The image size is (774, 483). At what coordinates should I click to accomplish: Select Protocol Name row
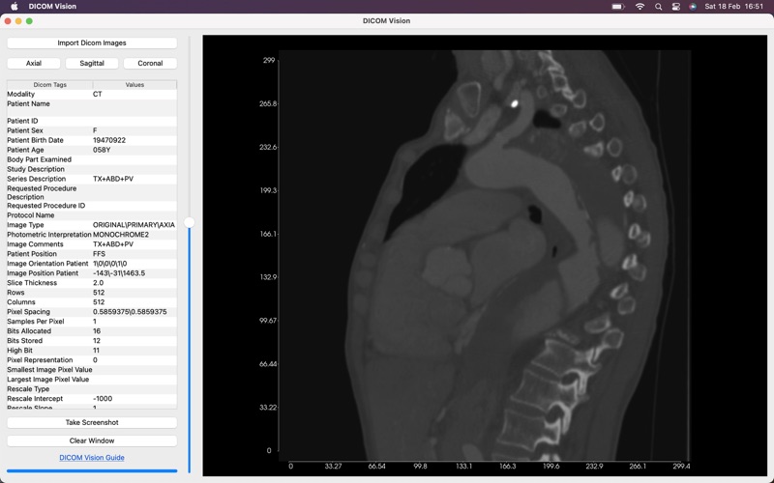click(92, 215)
